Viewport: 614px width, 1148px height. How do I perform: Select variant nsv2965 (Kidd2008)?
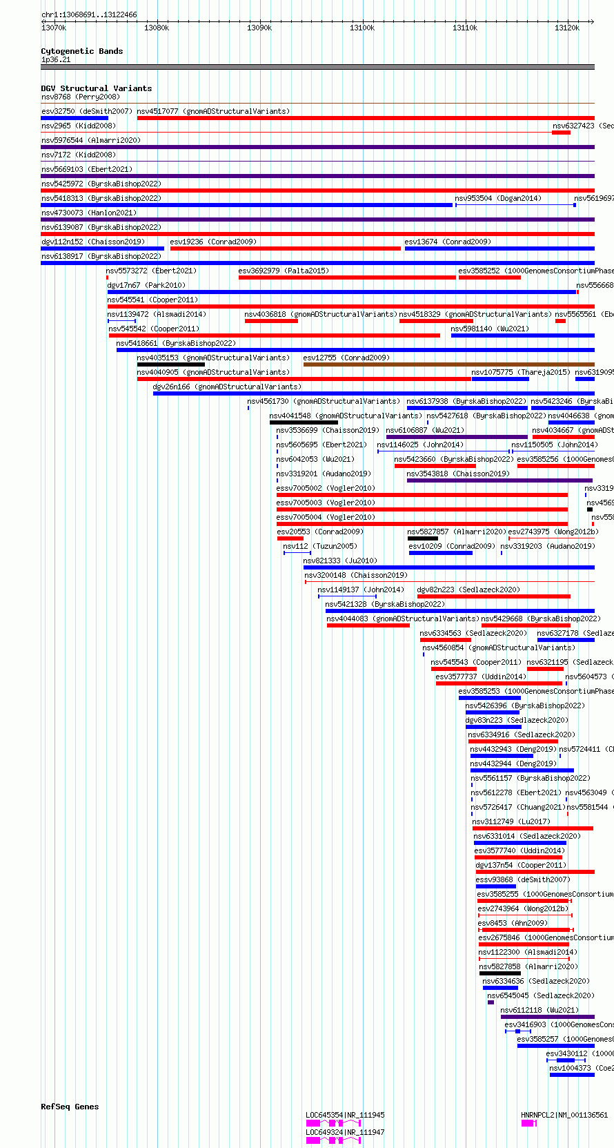point(79,126)
